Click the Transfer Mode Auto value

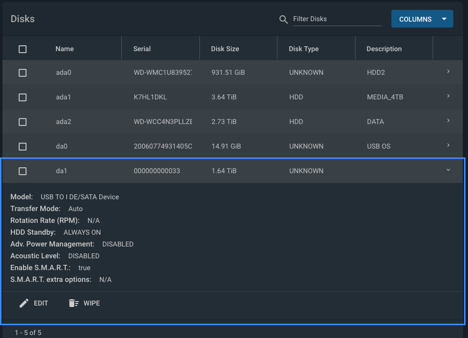click(76, 209)
